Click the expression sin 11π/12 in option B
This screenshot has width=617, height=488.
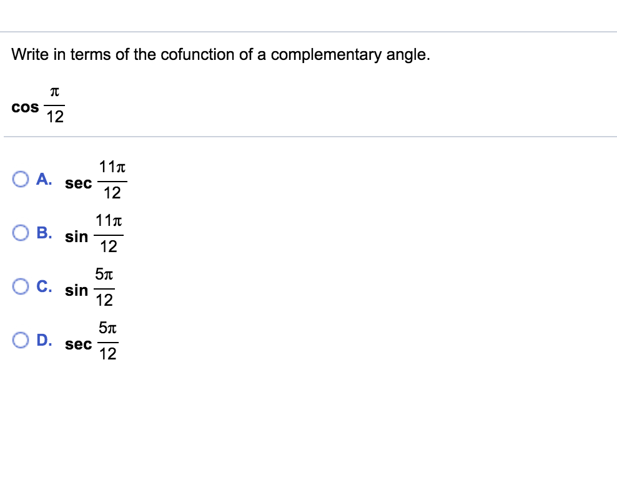(94, 233)
